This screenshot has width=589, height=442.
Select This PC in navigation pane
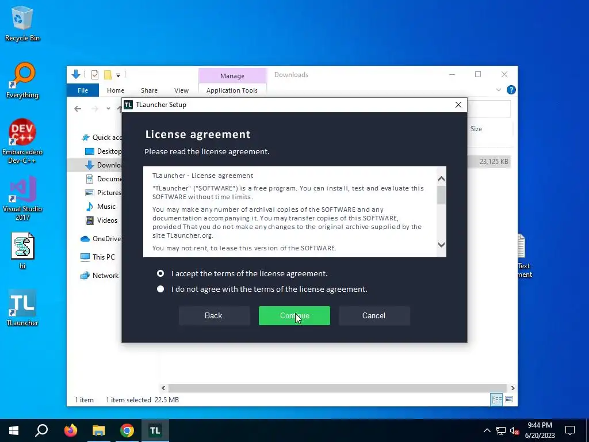coord(98,257)
